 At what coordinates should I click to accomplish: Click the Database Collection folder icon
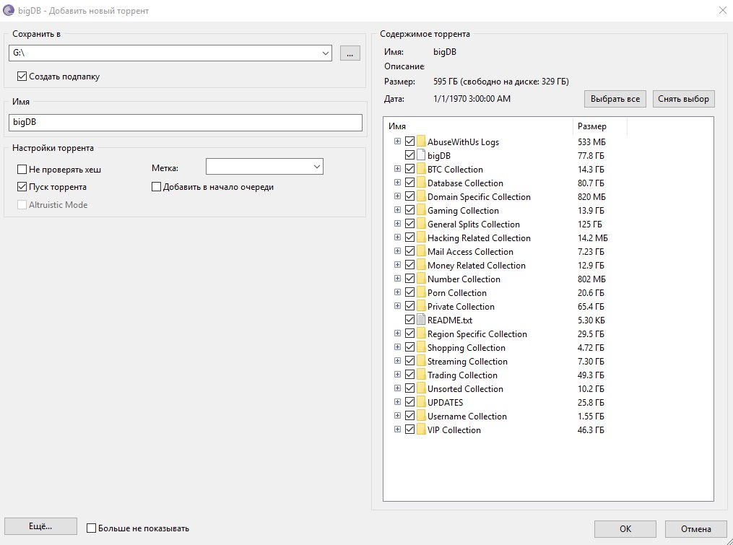click(x=421, y=183)
